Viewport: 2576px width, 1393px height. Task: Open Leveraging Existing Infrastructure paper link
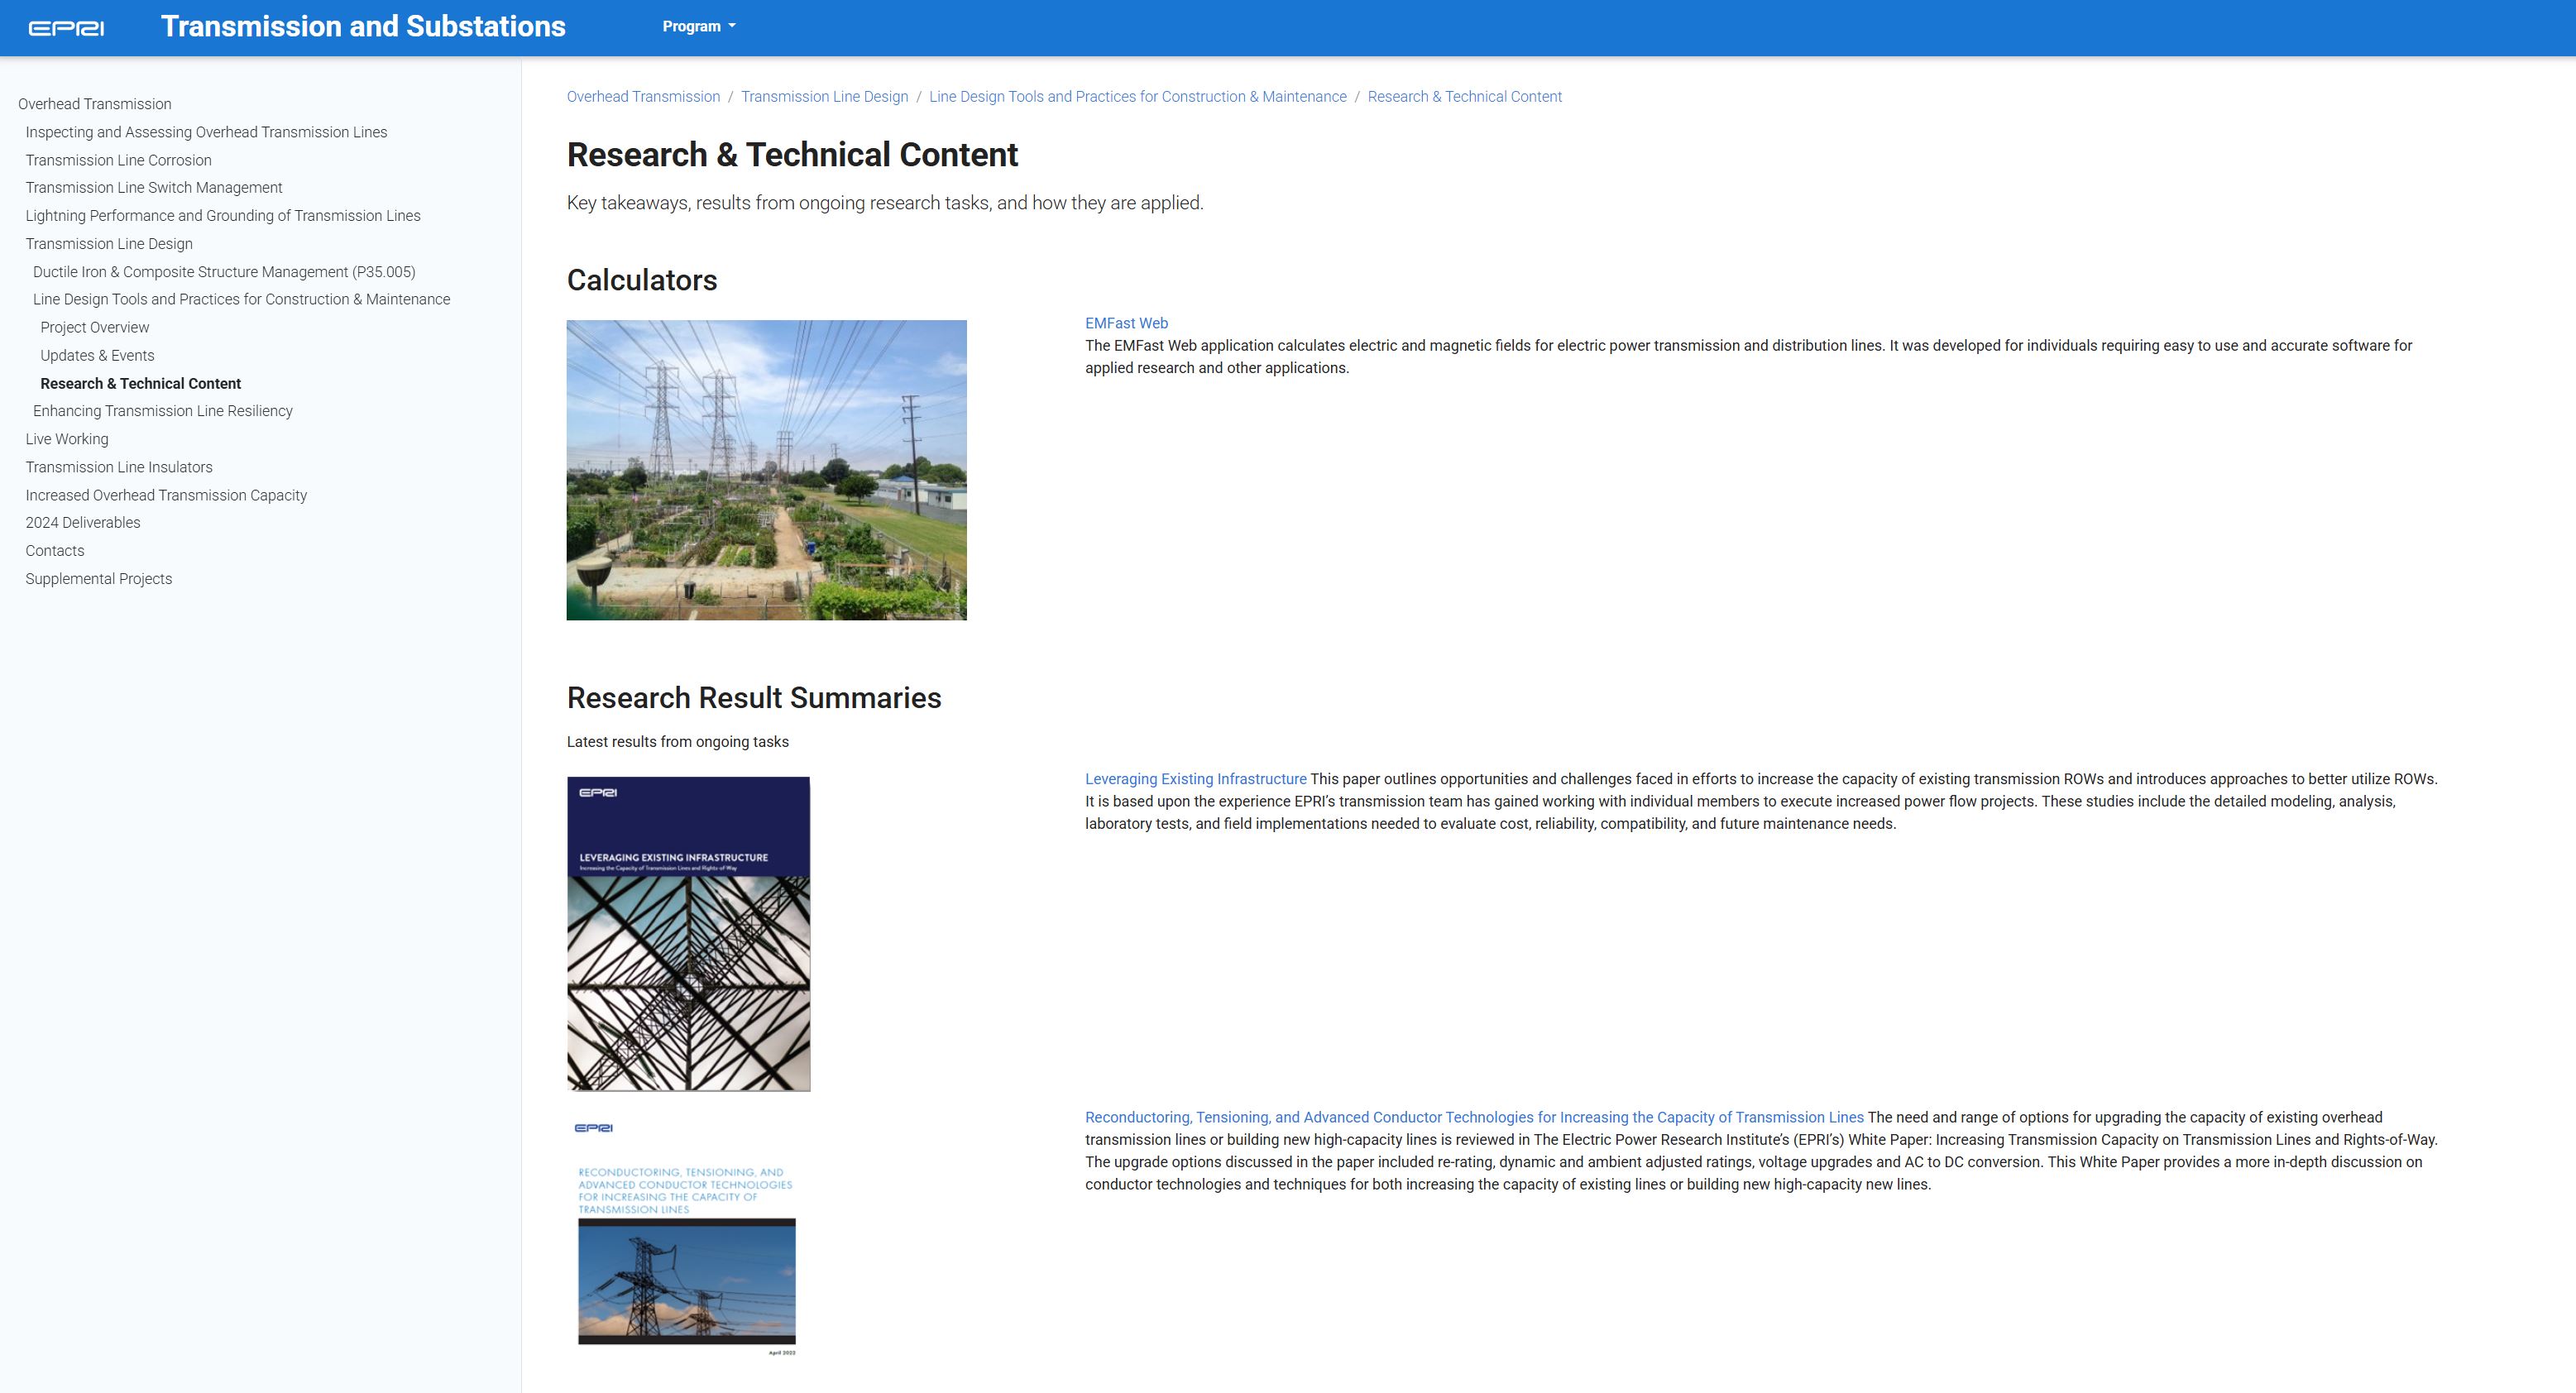[x=1195, y=779]
